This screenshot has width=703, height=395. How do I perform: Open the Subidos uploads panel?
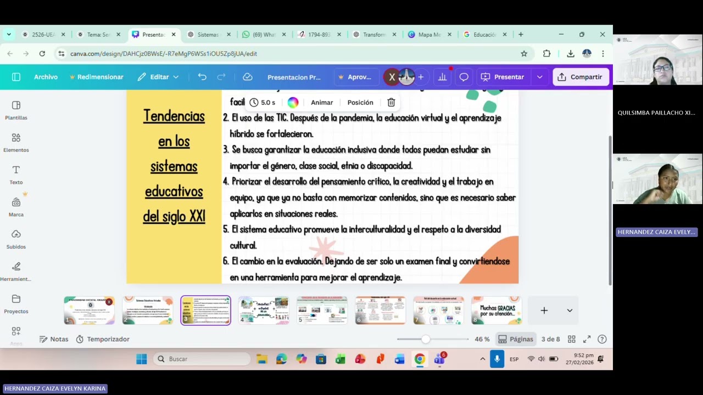point(16,240)
